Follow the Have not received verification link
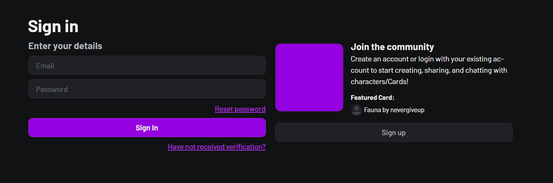This screenshot has height=183, width=553. (x=217, y=147)
